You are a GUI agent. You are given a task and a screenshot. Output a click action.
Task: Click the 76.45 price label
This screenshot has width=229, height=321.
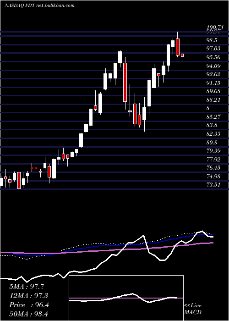point(213,168)
